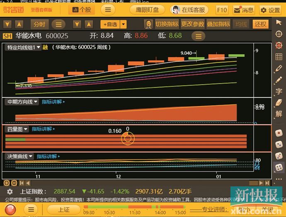Open 设置 settings
The width and height of the screenshot is (286, 217).
click(270, 10)
